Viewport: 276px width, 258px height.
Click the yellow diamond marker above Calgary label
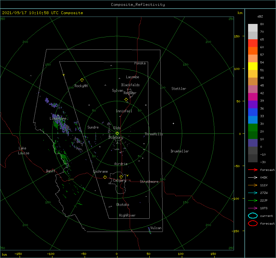point(121,177)
